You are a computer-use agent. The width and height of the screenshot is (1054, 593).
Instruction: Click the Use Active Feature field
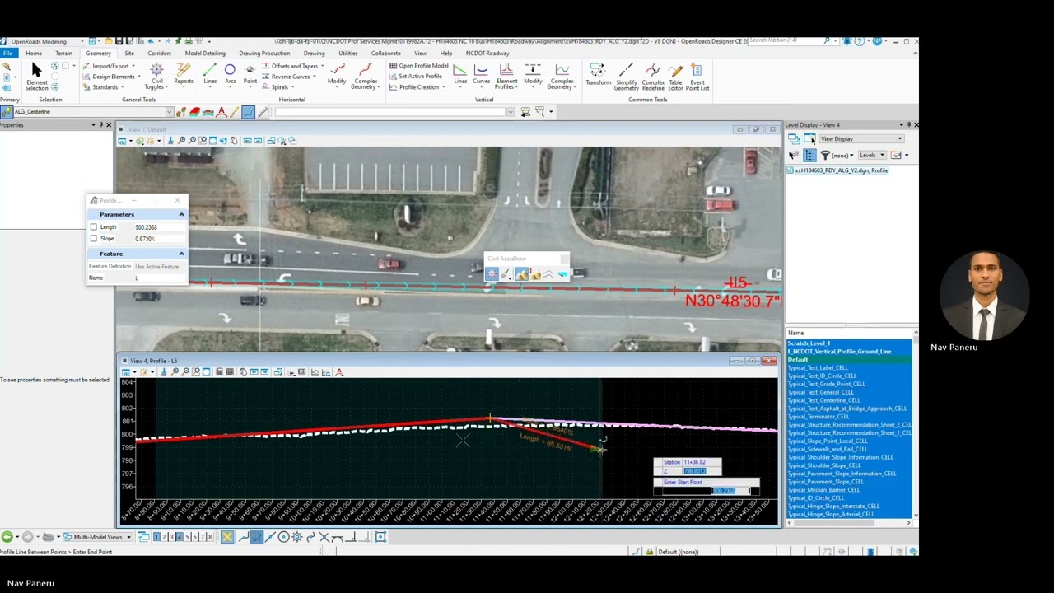[x=160, y=267]
